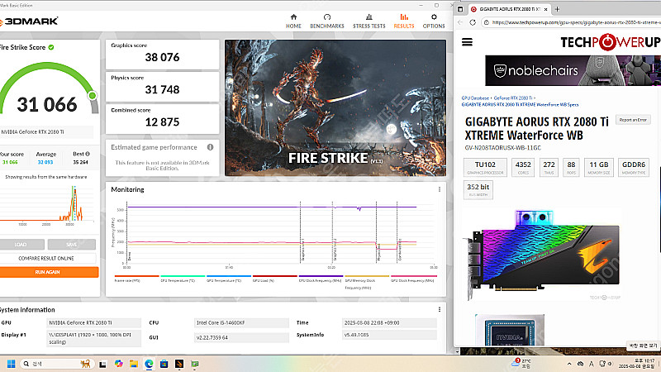This screenshot has height=372, width=661.
Task: Open the TechPowerUp hamburger menu
Action: 467,42
